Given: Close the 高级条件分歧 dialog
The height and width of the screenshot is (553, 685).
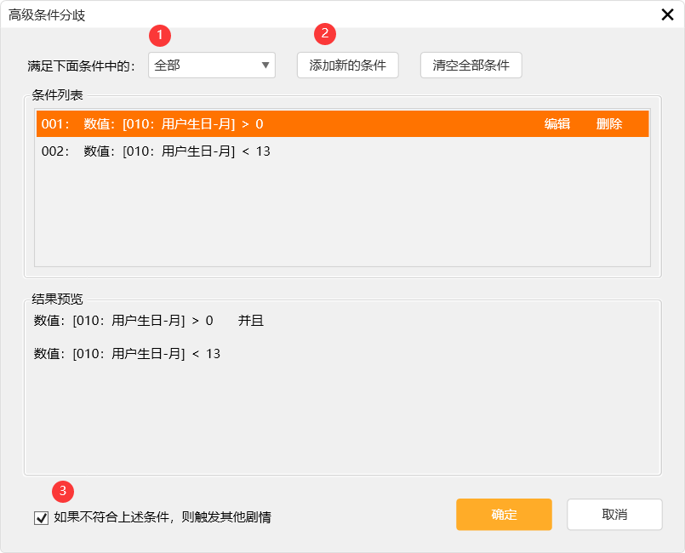Looking at the screenshot, I should click(668, 14).
